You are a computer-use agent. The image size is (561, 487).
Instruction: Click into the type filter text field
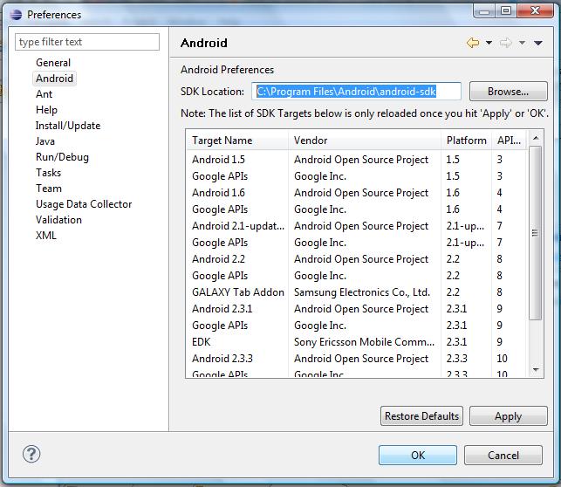pyautogui.click(x=87, y=42)
